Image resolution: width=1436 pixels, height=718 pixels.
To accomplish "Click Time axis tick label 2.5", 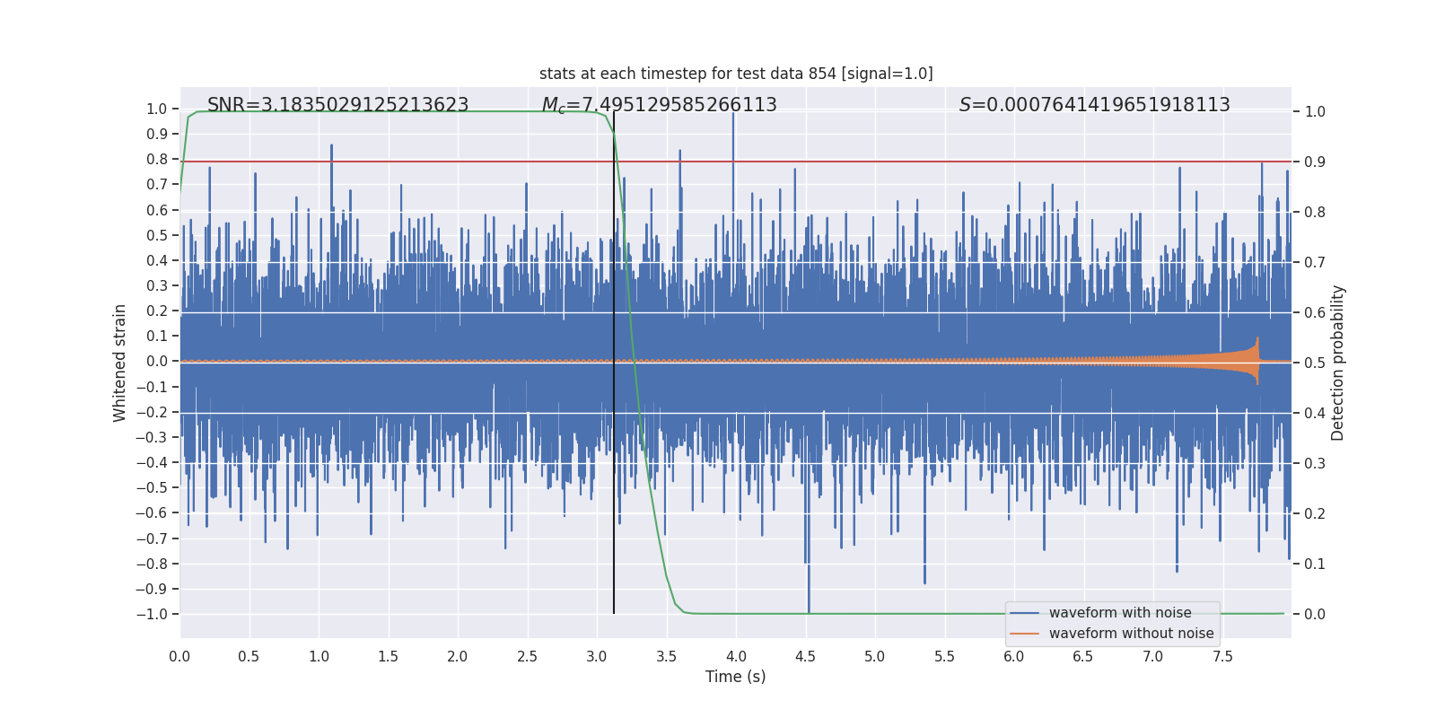I will pyautogui.click(x=527, y=656).
